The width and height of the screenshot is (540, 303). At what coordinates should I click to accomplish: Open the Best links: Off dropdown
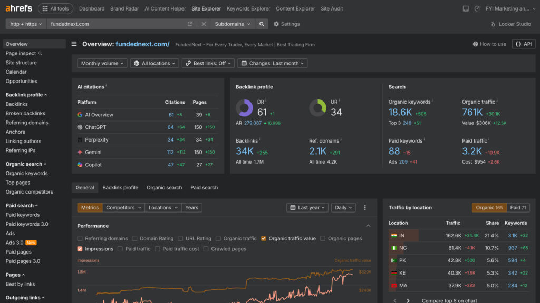click(208, 63)
